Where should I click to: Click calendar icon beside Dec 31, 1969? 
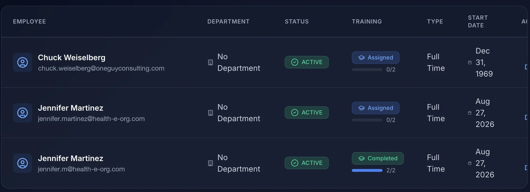pos(470,62)
